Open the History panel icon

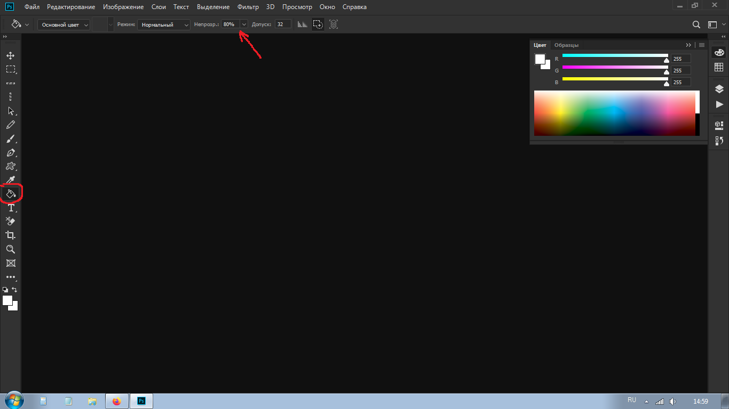(719, 141)
